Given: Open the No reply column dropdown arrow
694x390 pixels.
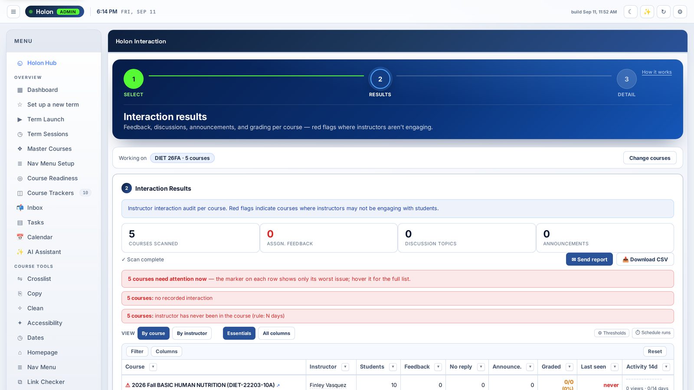Looking at the screenshot, I should (481, 367).
